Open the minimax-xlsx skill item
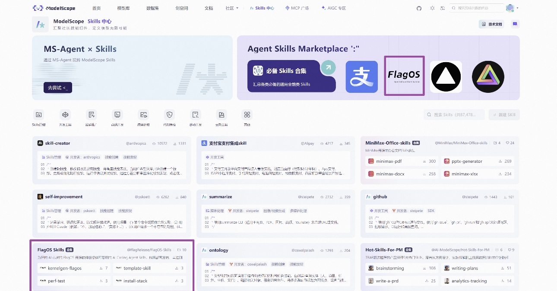557x291 pixels. coord(478,174)
